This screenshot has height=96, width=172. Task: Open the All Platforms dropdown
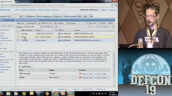[50, 27]
